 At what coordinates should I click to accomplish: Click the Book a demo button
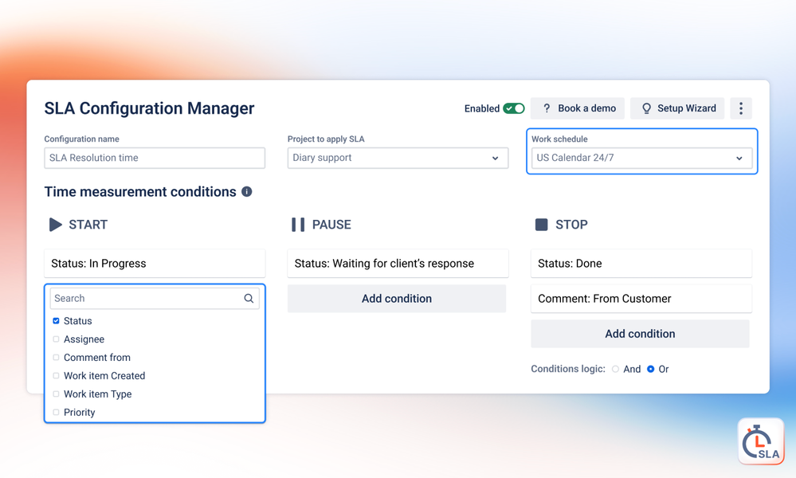click(578, 108)
